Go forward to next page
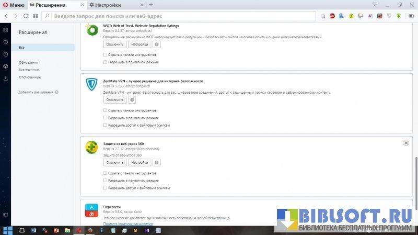Screen dimensions: 418x235 16,16
